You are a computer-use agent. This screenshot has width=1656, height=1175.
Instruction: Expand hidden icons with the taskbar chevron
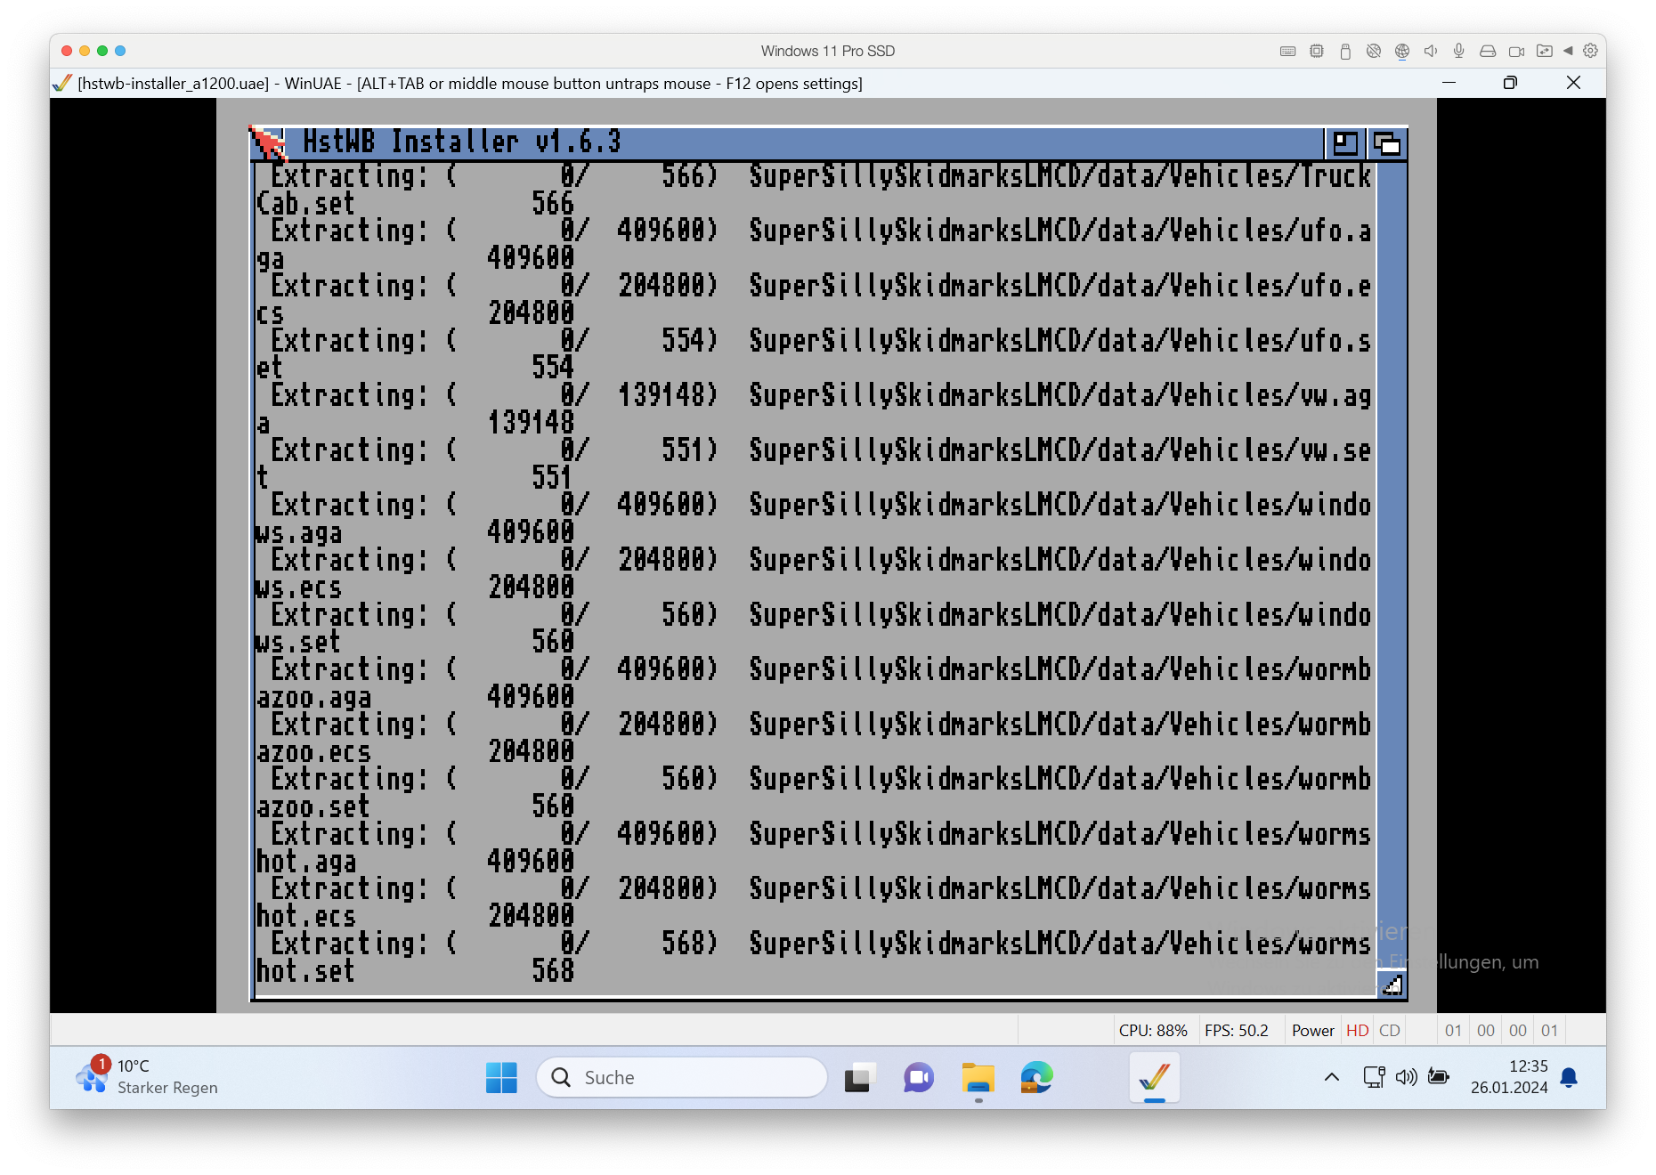tap(1331, 1077)
